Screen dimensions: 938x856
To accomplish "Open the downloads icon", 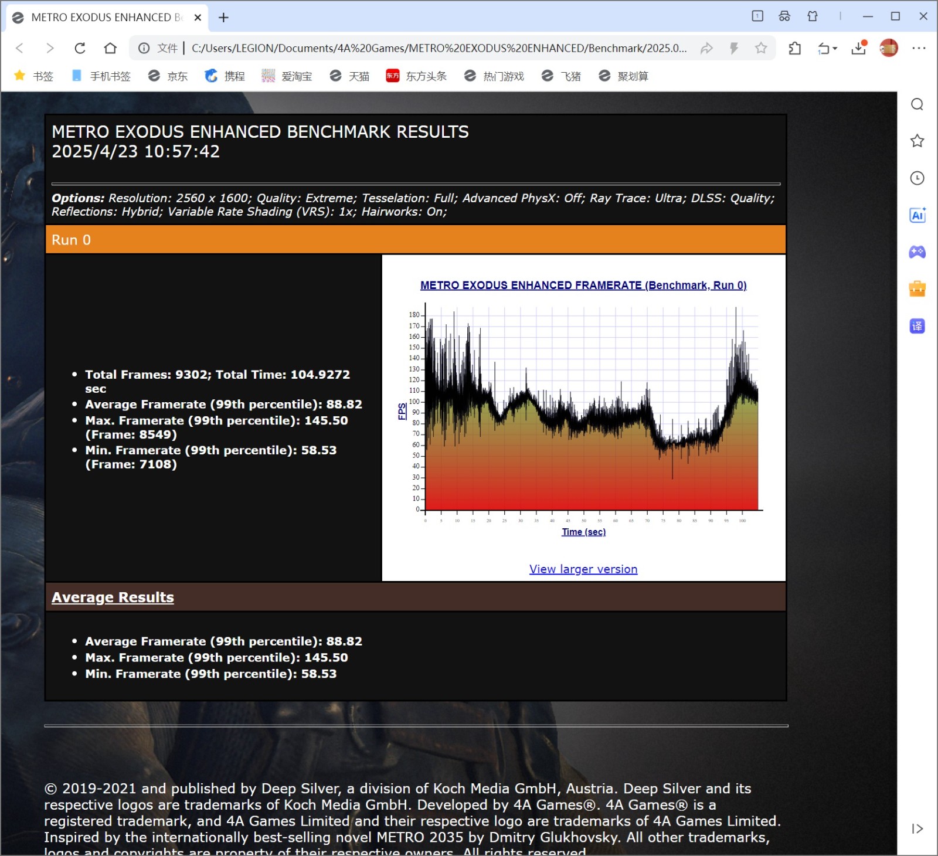I will (859, 48).
